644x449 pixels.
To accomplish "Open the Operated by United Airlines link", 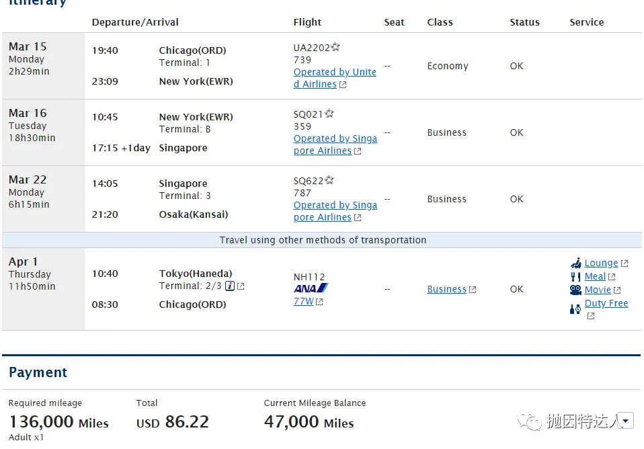I will (x=335, y=72).
